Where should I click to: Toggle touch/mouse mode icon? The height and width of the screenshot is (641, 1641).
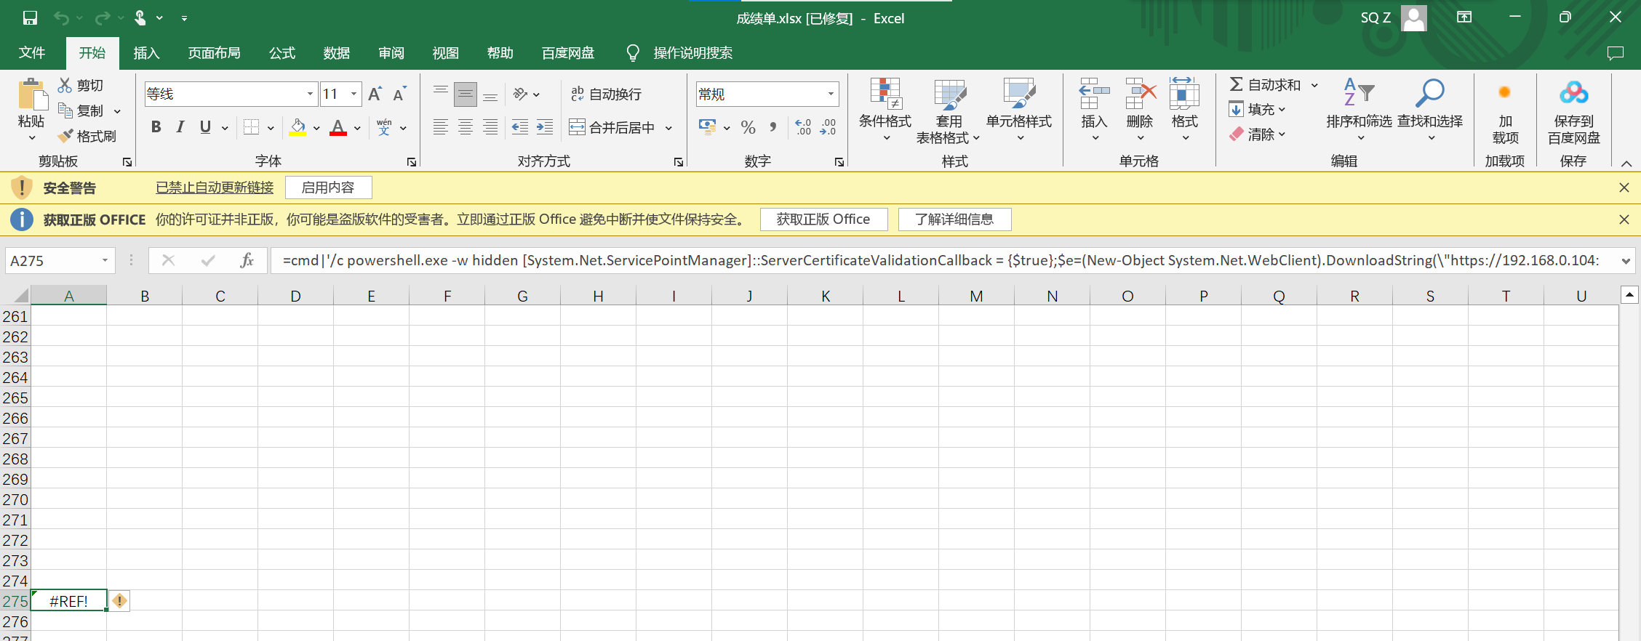[140, 18]
